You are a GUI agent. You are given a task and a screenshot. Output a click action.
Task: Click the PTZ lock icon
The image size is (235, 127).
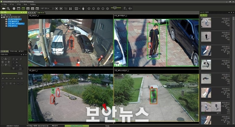click(x=20, y=65)
